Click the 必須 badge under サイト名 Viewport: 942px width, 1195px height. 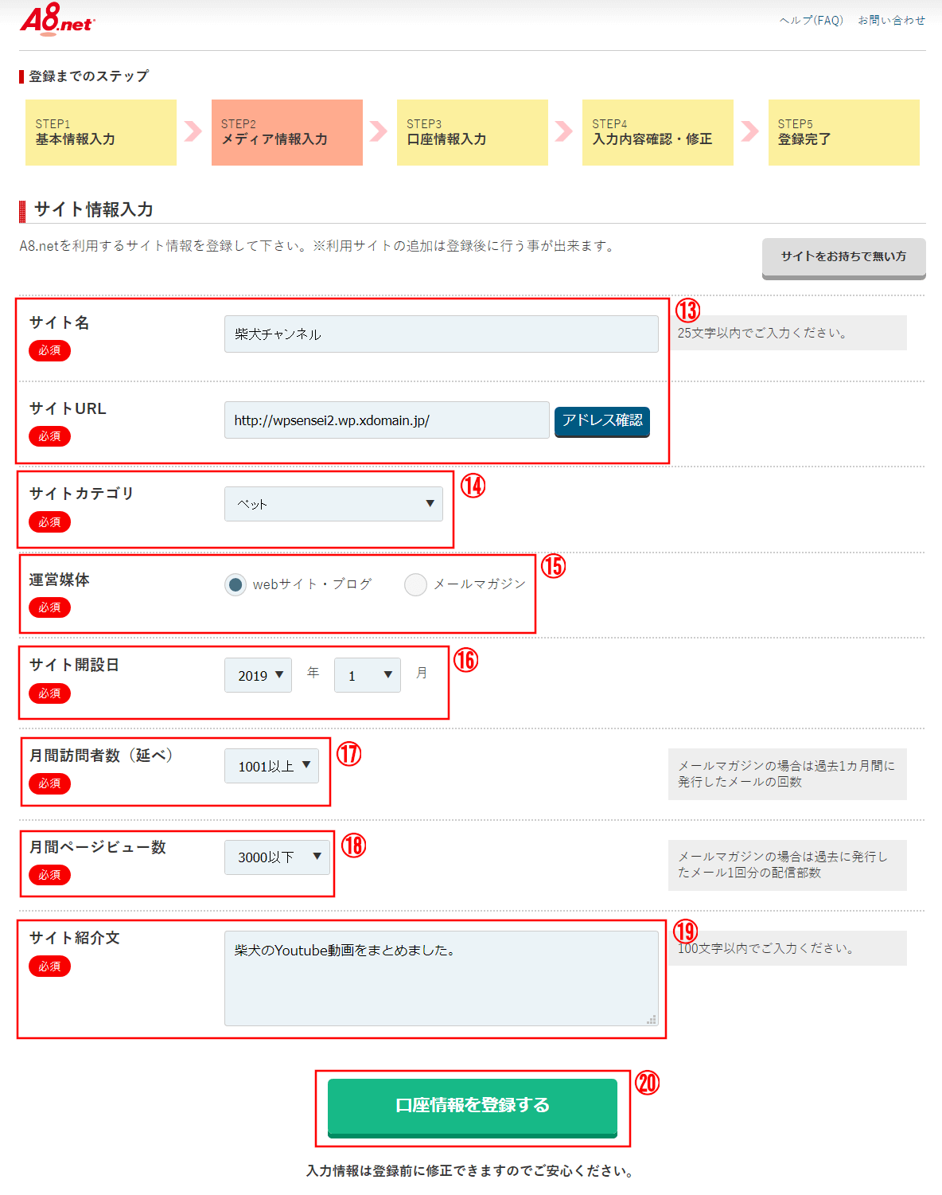click(x=49, y=350)
